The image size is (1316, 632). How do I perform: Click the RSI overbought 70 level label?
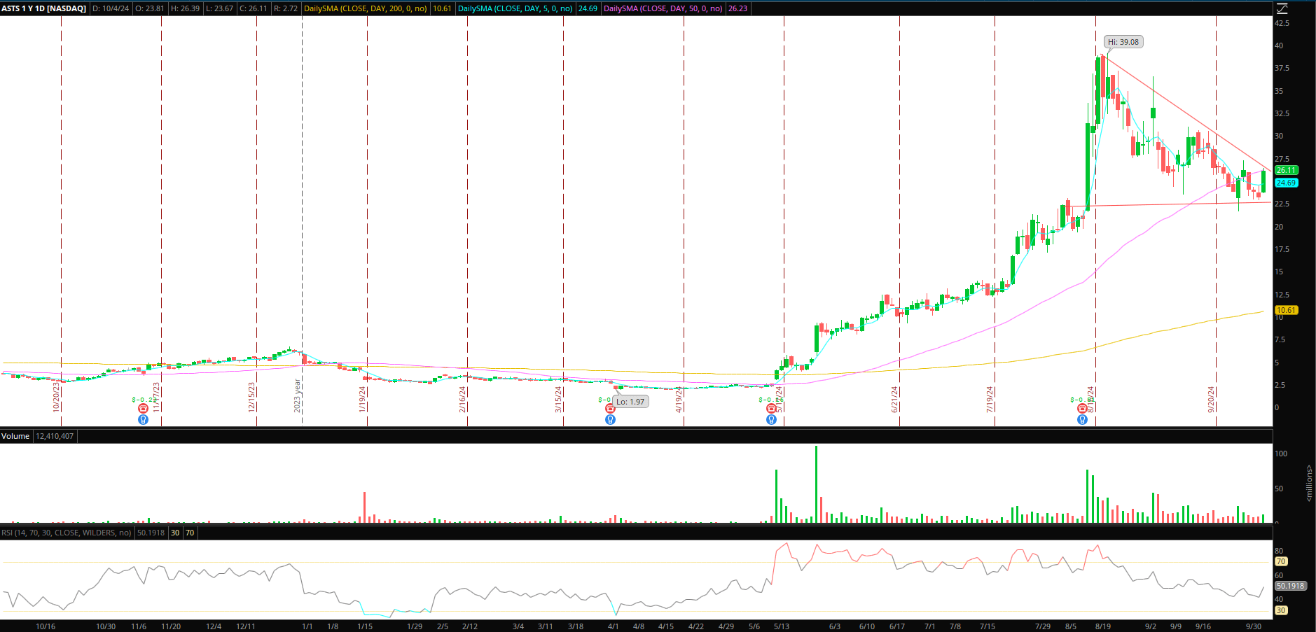[1281, 561]
